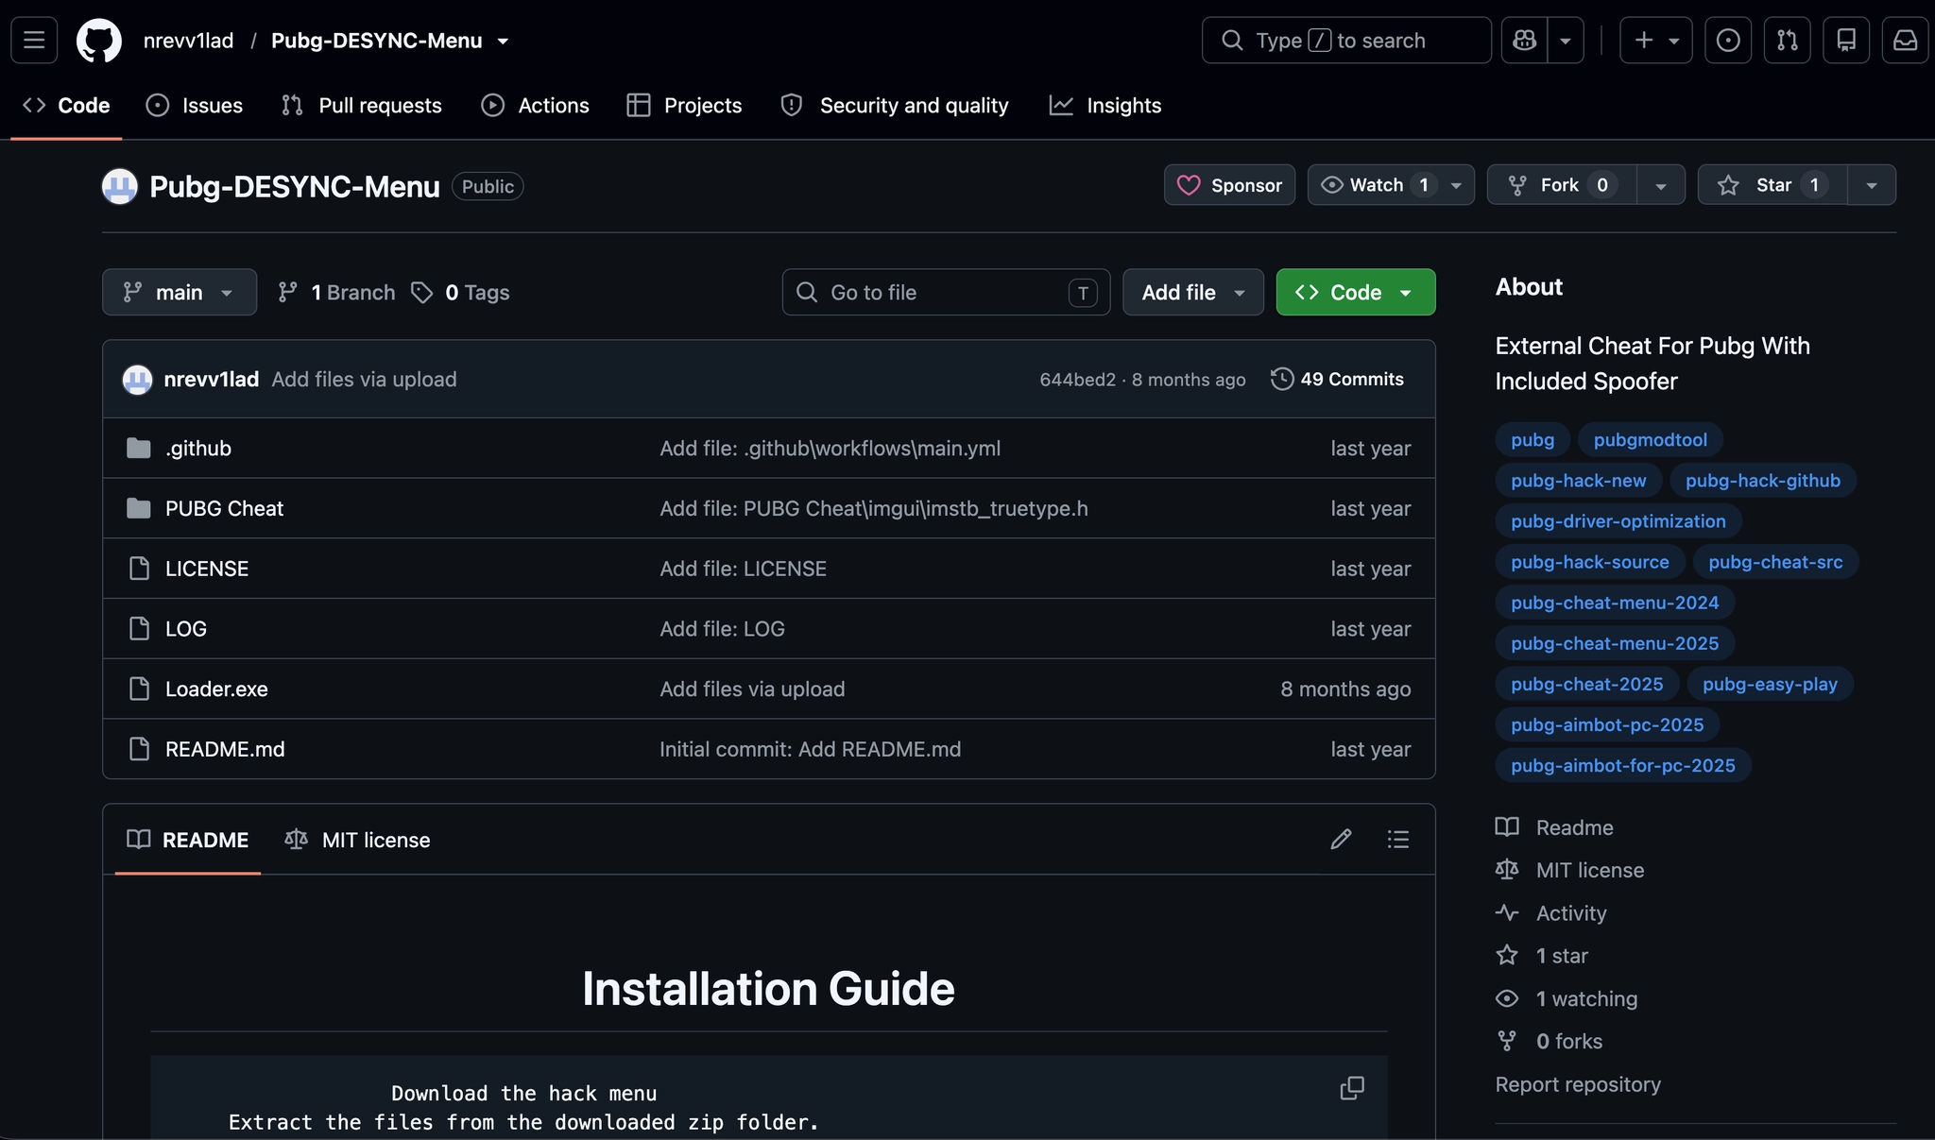Switch to the Issues tab
This screenshot has width=1935, height=1140.
click(195, 106)
